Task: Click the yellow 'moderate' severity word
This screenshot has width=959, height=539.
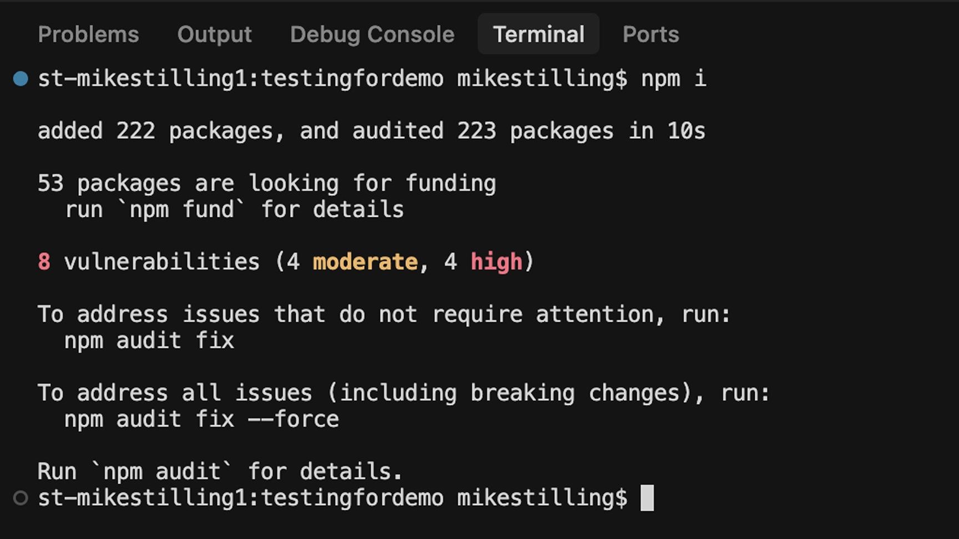Action: click(365, 262)
